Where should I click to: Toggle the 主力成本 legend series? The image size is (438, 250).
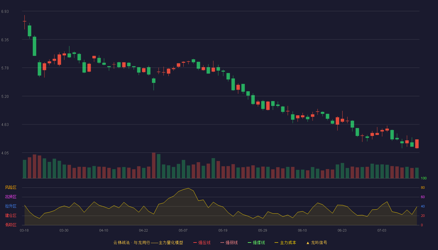pos(285,242)
